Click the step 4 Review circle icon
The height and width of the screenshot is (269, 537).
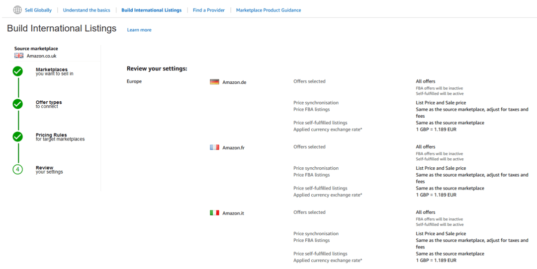click(18, 169)
